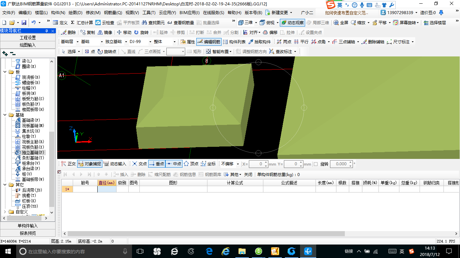The image size is (460, 258).
Task: Collapse the 板 tree folder
Action: coord(5,72)
